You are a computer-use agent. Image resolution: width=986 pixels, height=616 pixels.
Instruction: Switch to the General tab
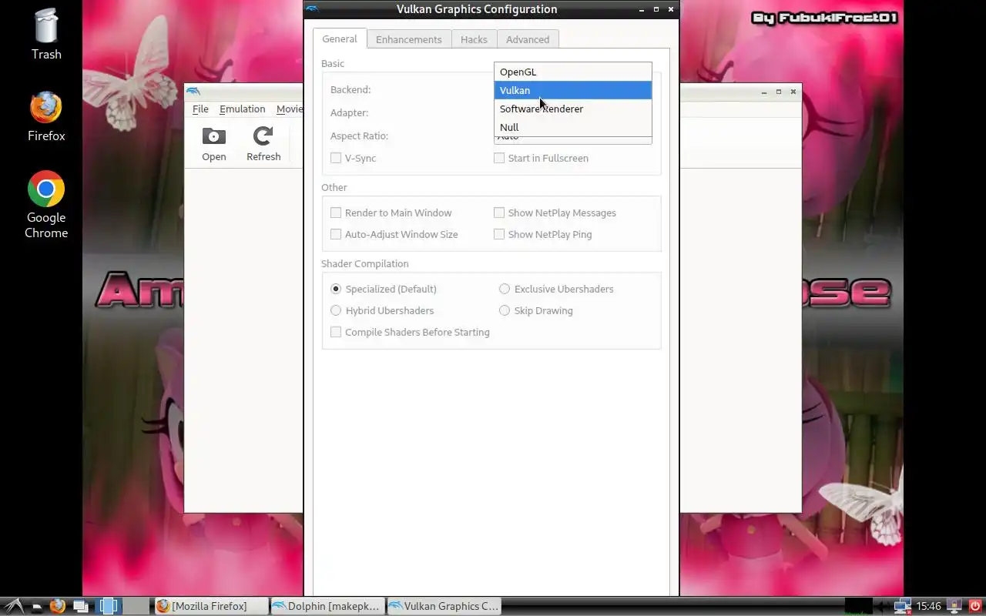coord(340,38)
